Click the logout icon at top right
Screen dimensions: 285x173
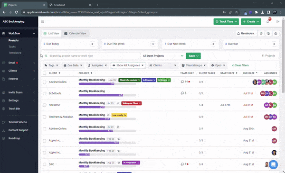point(277,22)
